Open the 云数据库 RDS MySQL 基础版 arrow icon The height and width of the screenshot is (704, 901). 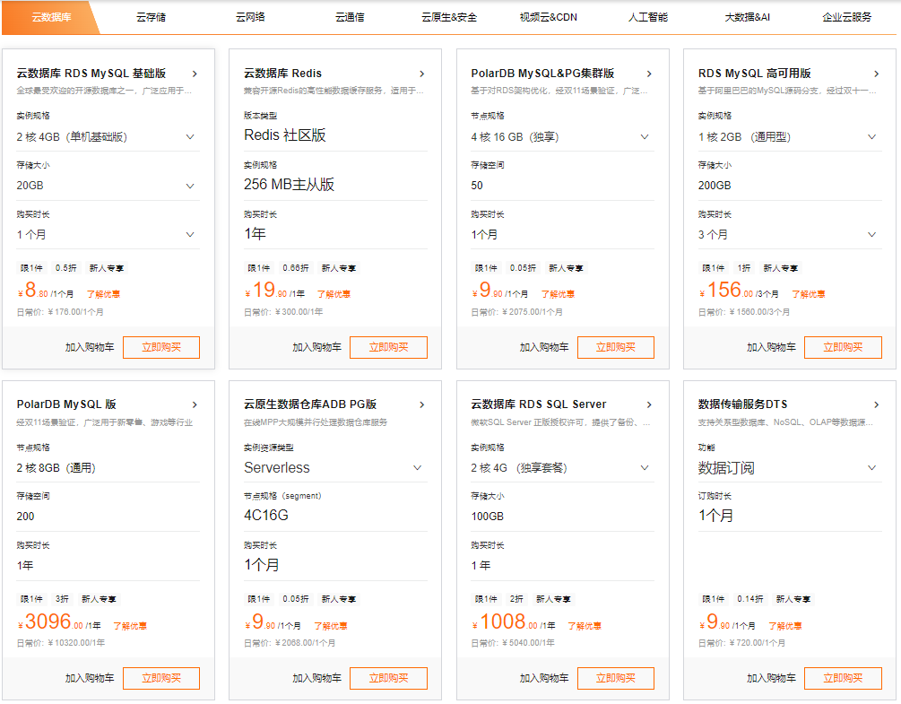(x=195, y=74)
